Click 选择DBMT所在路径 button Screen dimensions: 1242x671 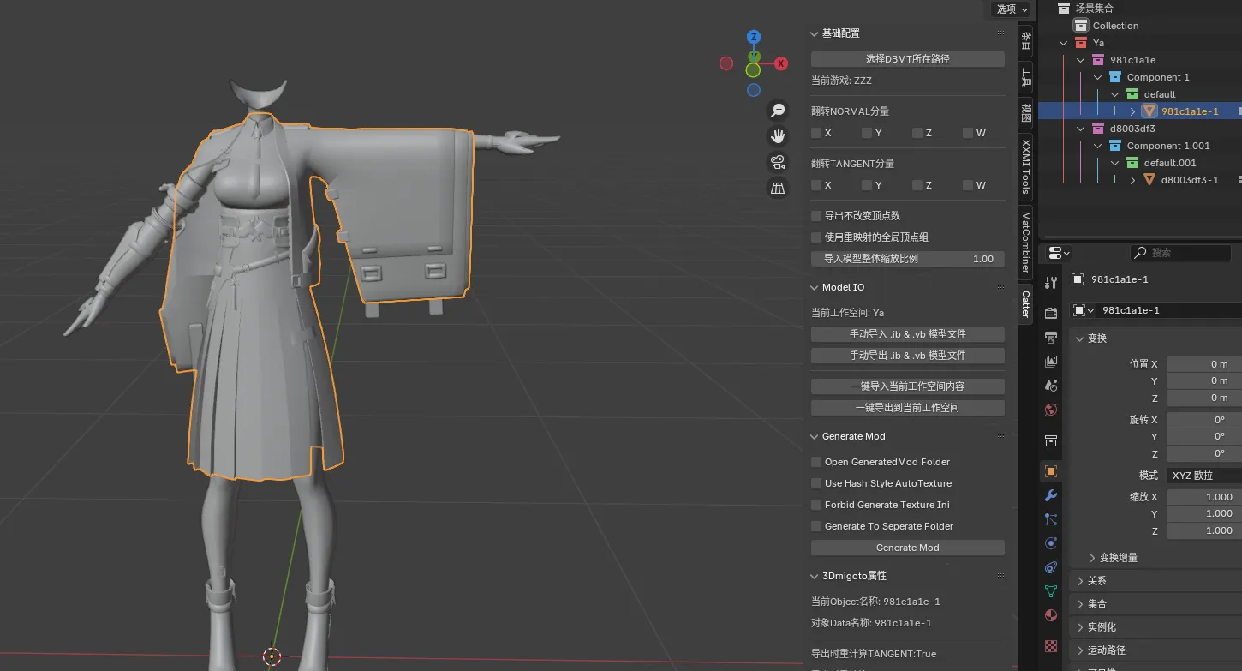tap(908, 59)
